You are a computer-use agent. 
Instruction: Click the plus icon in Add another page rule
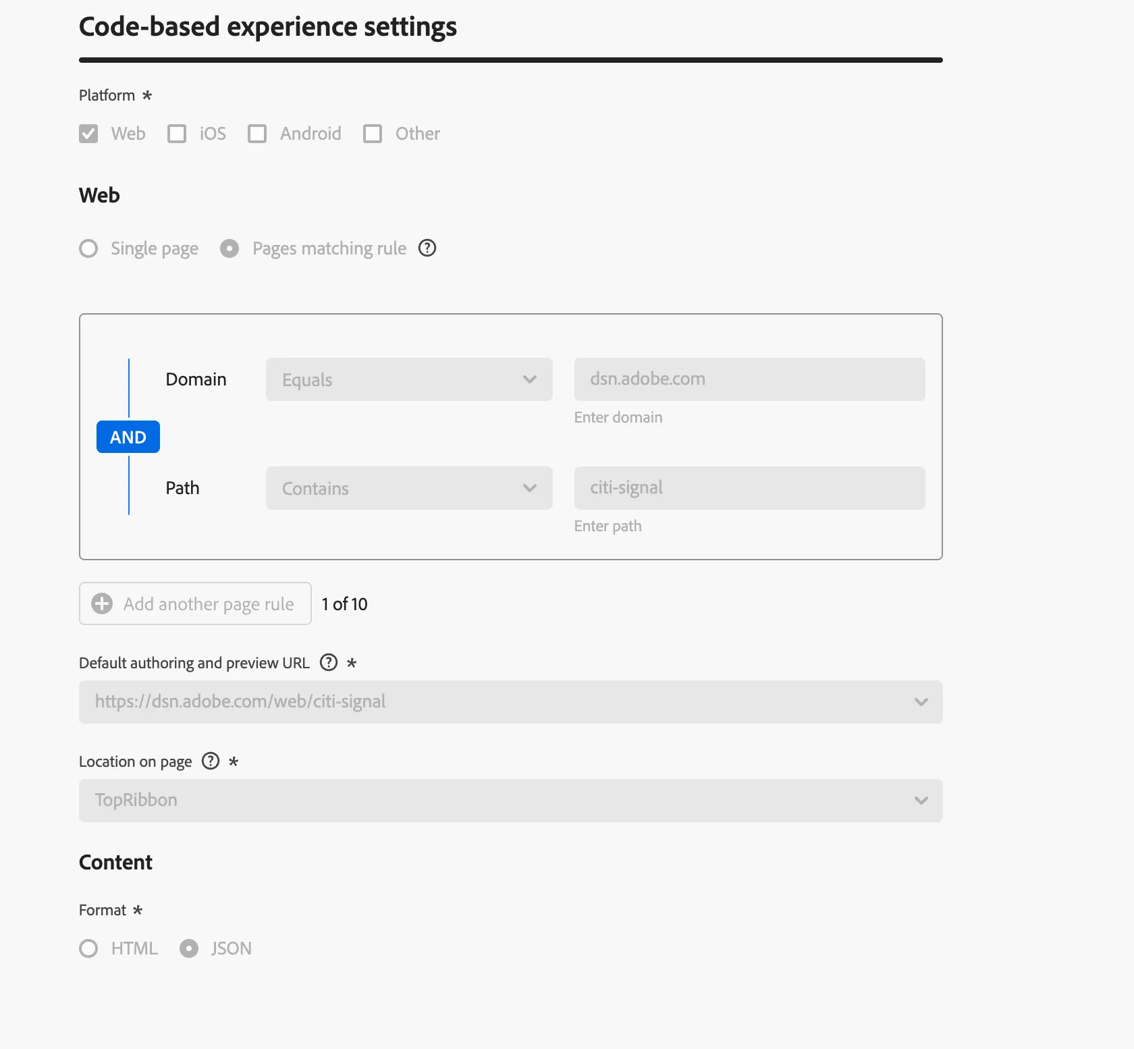pyautogui.click(x=102, y=603)
